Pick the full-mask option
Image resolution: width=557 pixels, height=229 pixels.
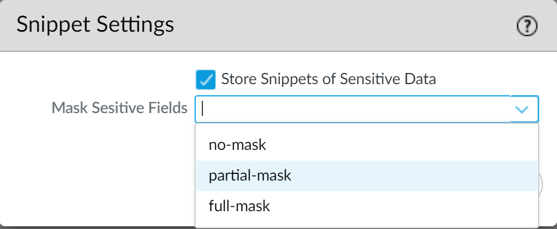tap(239, 206)
